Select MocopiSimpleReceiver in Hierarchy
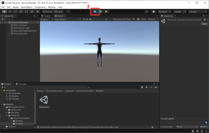Viewport: 209px width, 133px height. pos(25,31)
